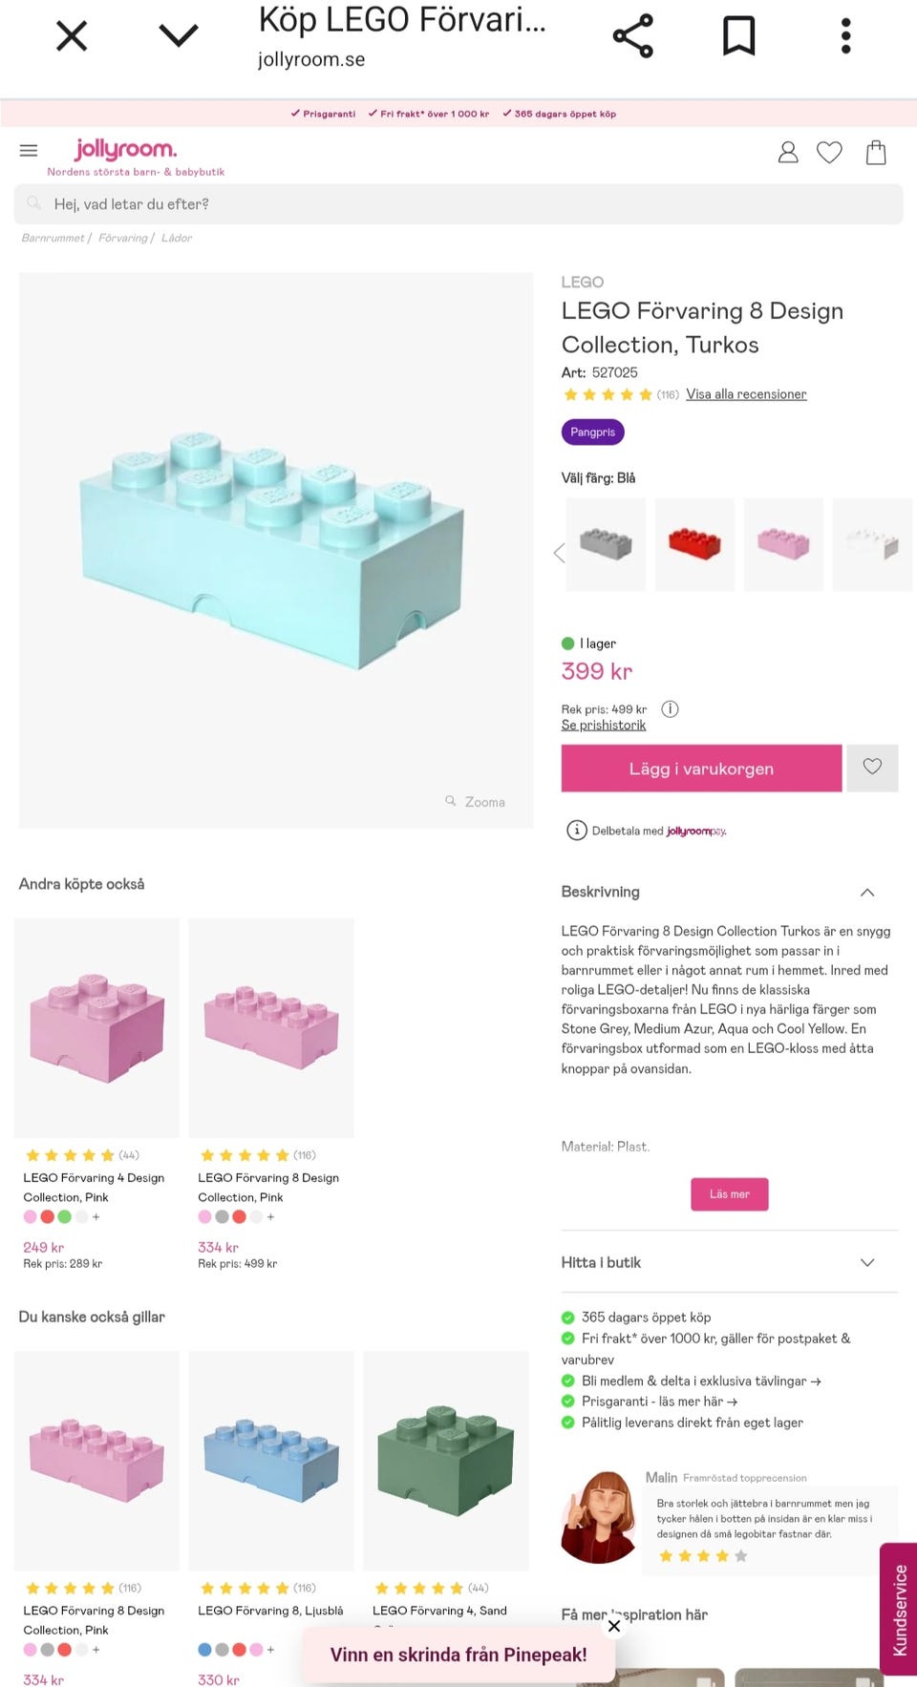
Task: Click the price info circle icon
Action: point(671,709)
